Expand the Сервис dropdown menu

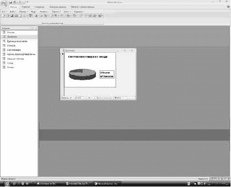(56, 12)
